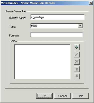
Task: Close the View Builder dialog window
Action: point(91,3)
